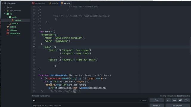Focus the Replace in current buffer field
The width and height of the screenshot is (191, 107).
[90, 105]
